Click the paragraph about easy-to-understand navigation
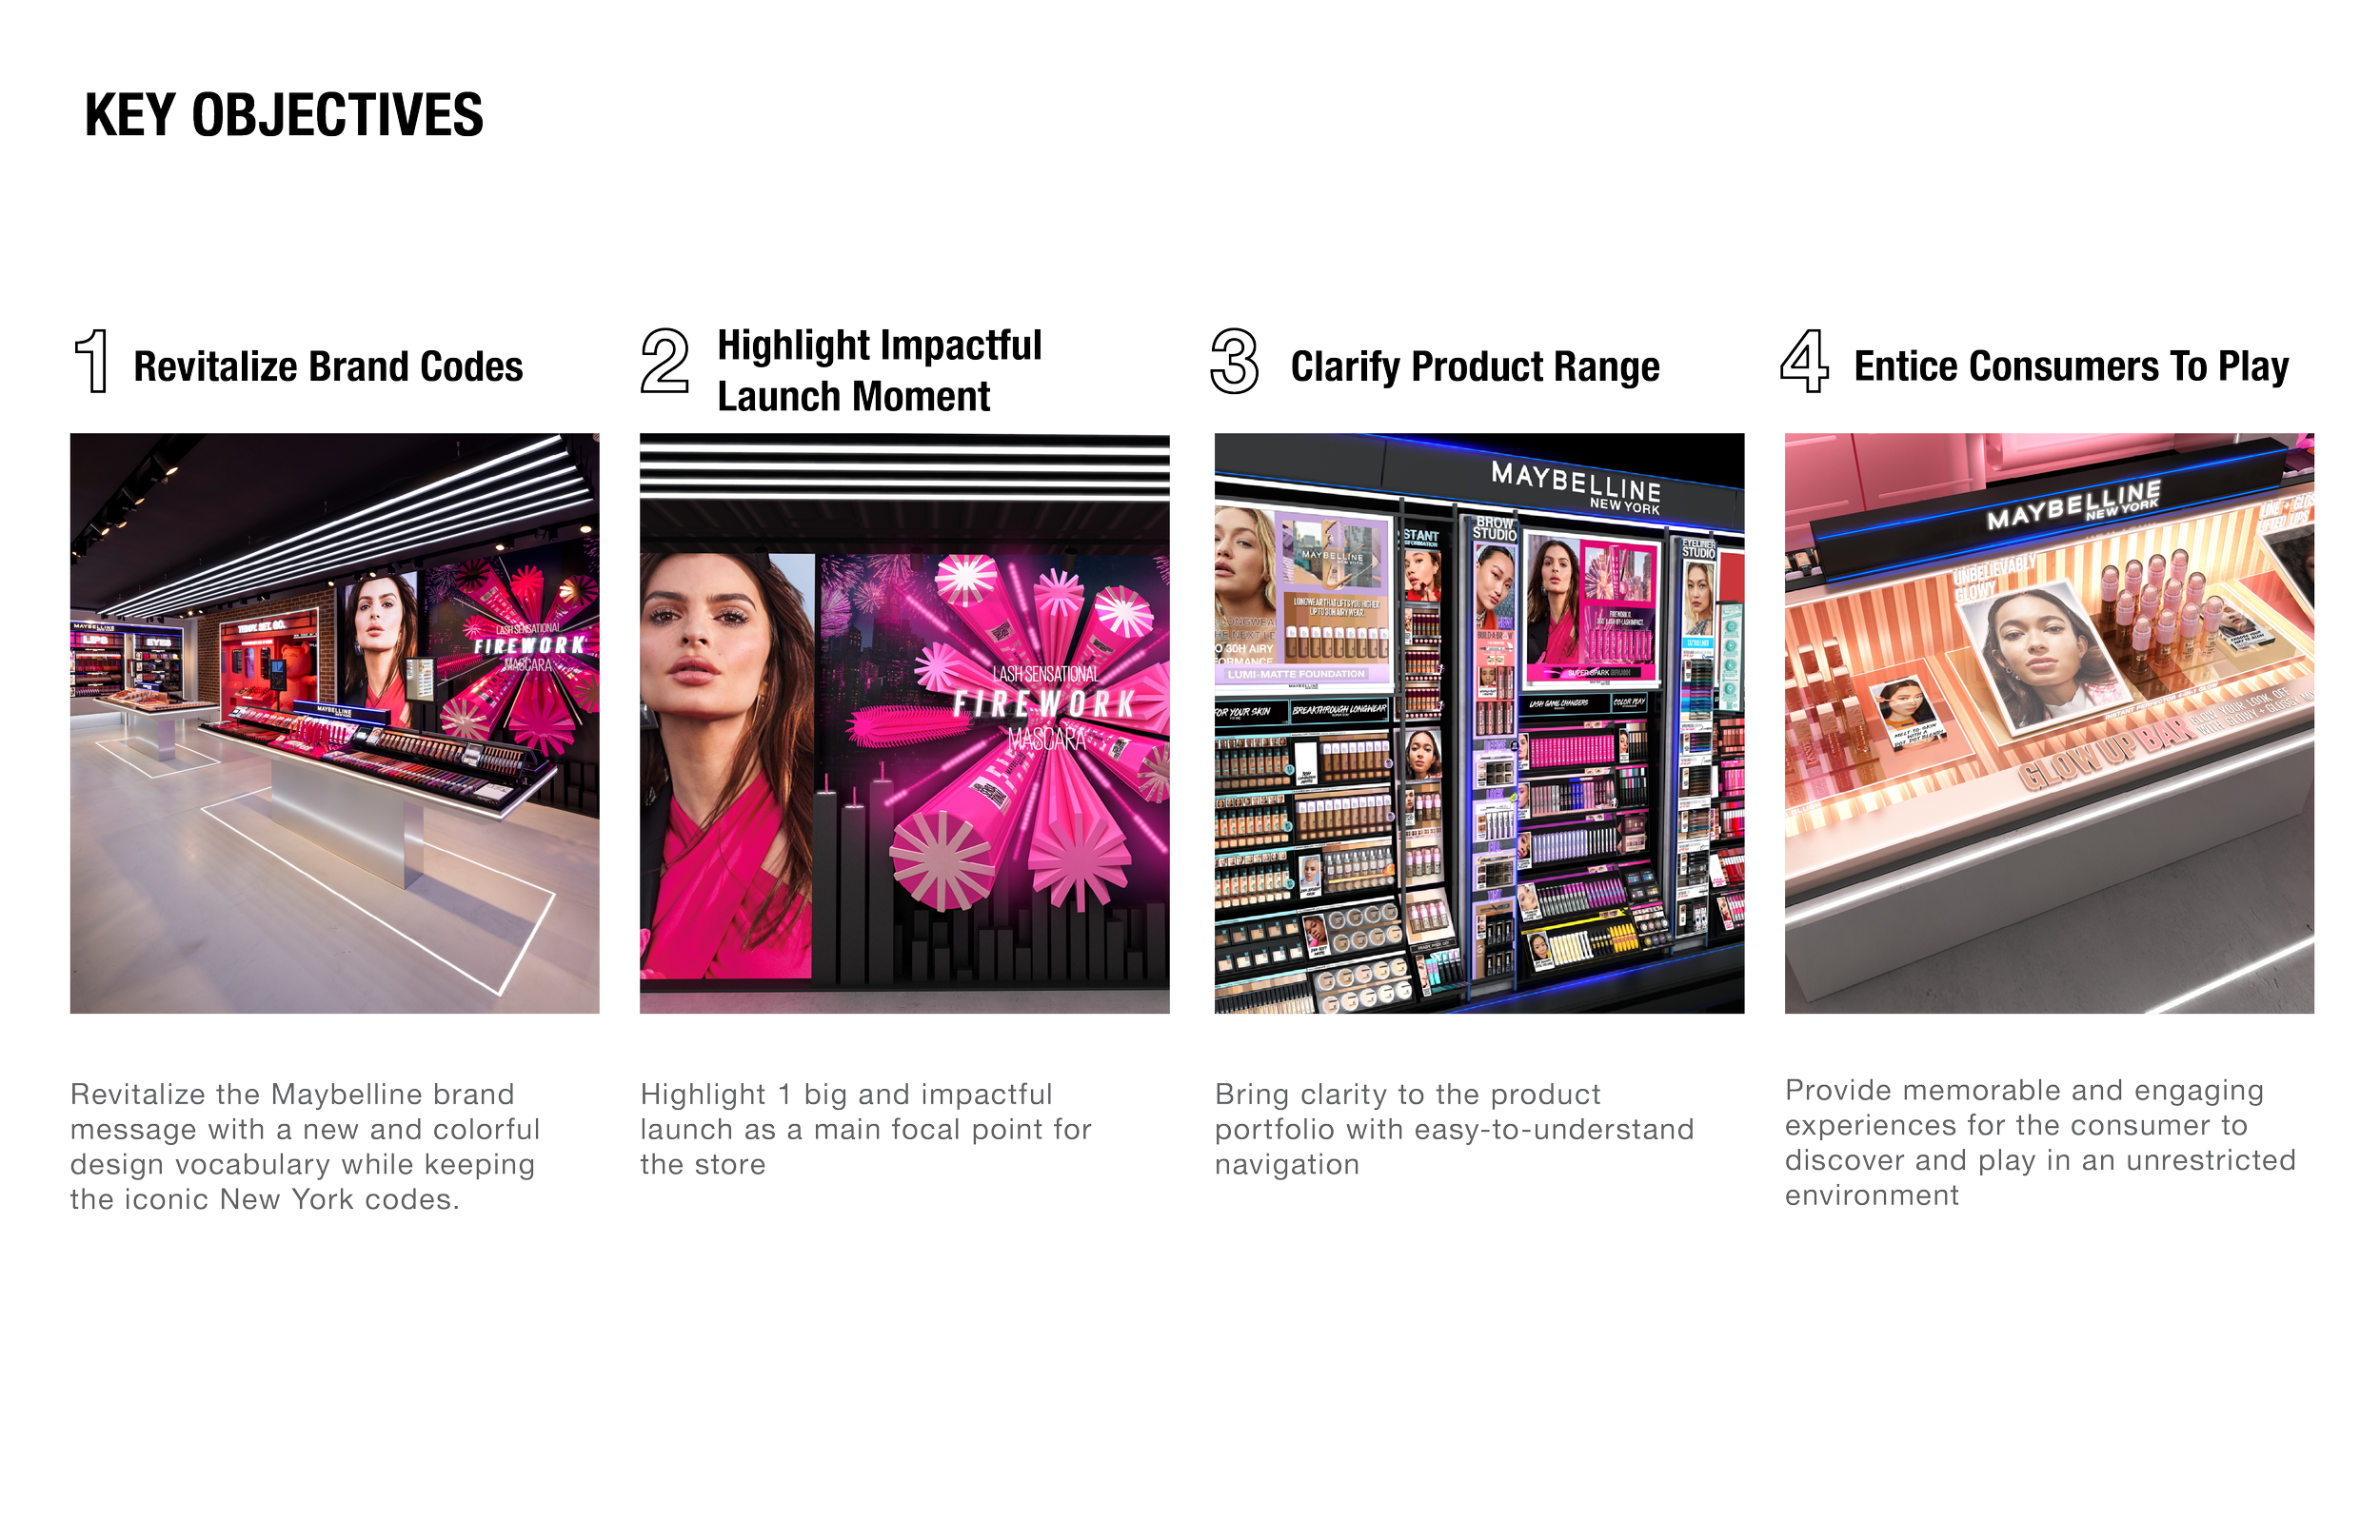This screenshot has height=1540, width=2380. [x=1453, y=1130]
